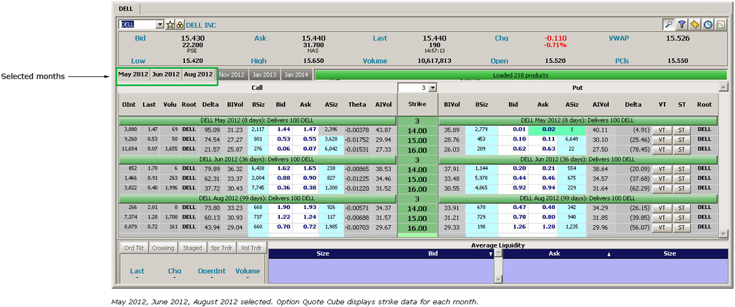Select the Jun 2012 expiration tab
The width and height of the screenshot is (735, 307).
pyautogui.click(x=166, y=74)
